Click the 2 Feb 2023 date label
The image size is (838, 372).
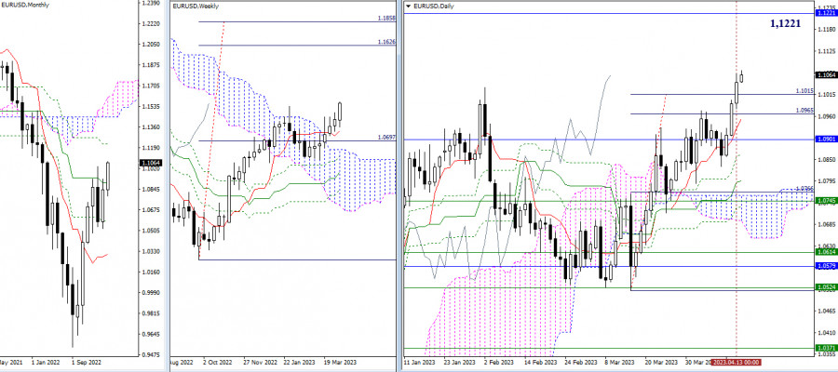tap(498, 362)
